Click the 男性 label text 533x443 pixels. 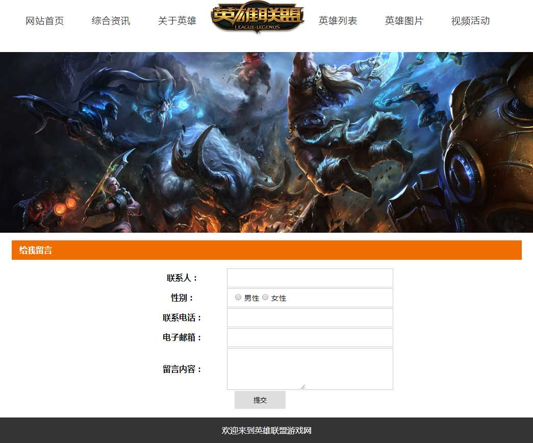pyautogui.click(x=251, y=298)
